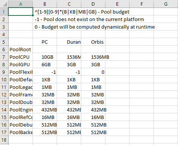The height and width of the screenshot is (145, 178).
Task: Click the 6GB value for PoolGPU
Action: point(45,64)
